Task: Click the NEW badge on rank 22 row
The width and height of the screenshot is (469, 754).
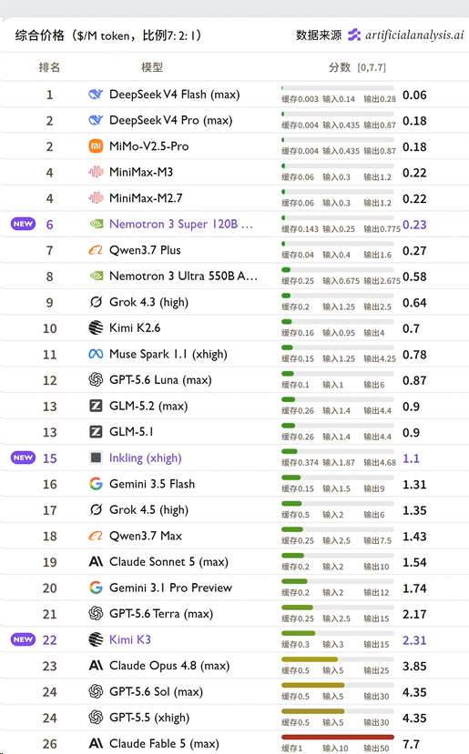Action: coord(23,639)
